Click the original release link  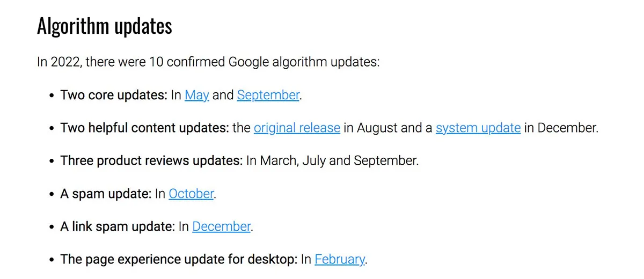click(297, 128)
